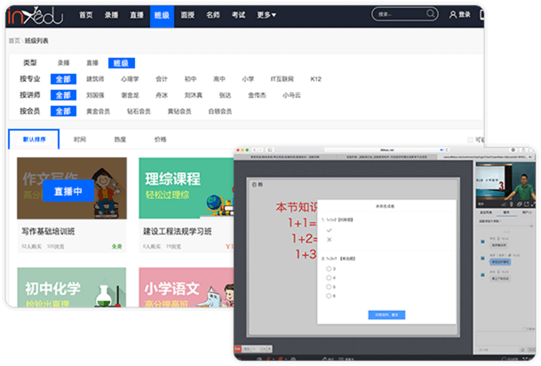Viewport: 541px width, 366px height.
Task: Click the first chat message avatar
Action: pyautogui.click(x=482, y=242)
